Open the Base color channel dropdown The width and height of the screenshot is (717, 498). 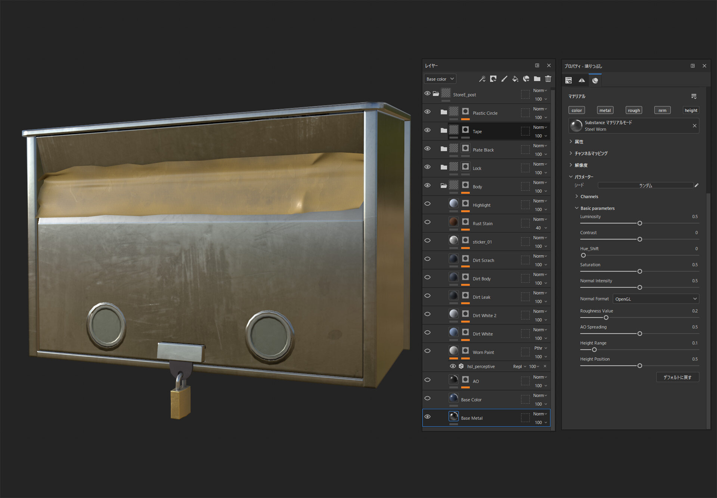click(x=440, y=79)
